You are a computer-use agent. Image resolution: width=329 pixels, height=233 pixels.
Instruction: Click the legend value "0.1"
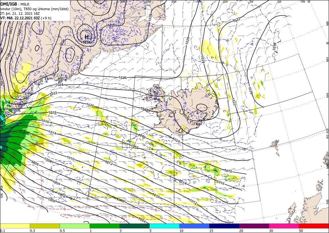pyautogui.click(x=2, y=231)
